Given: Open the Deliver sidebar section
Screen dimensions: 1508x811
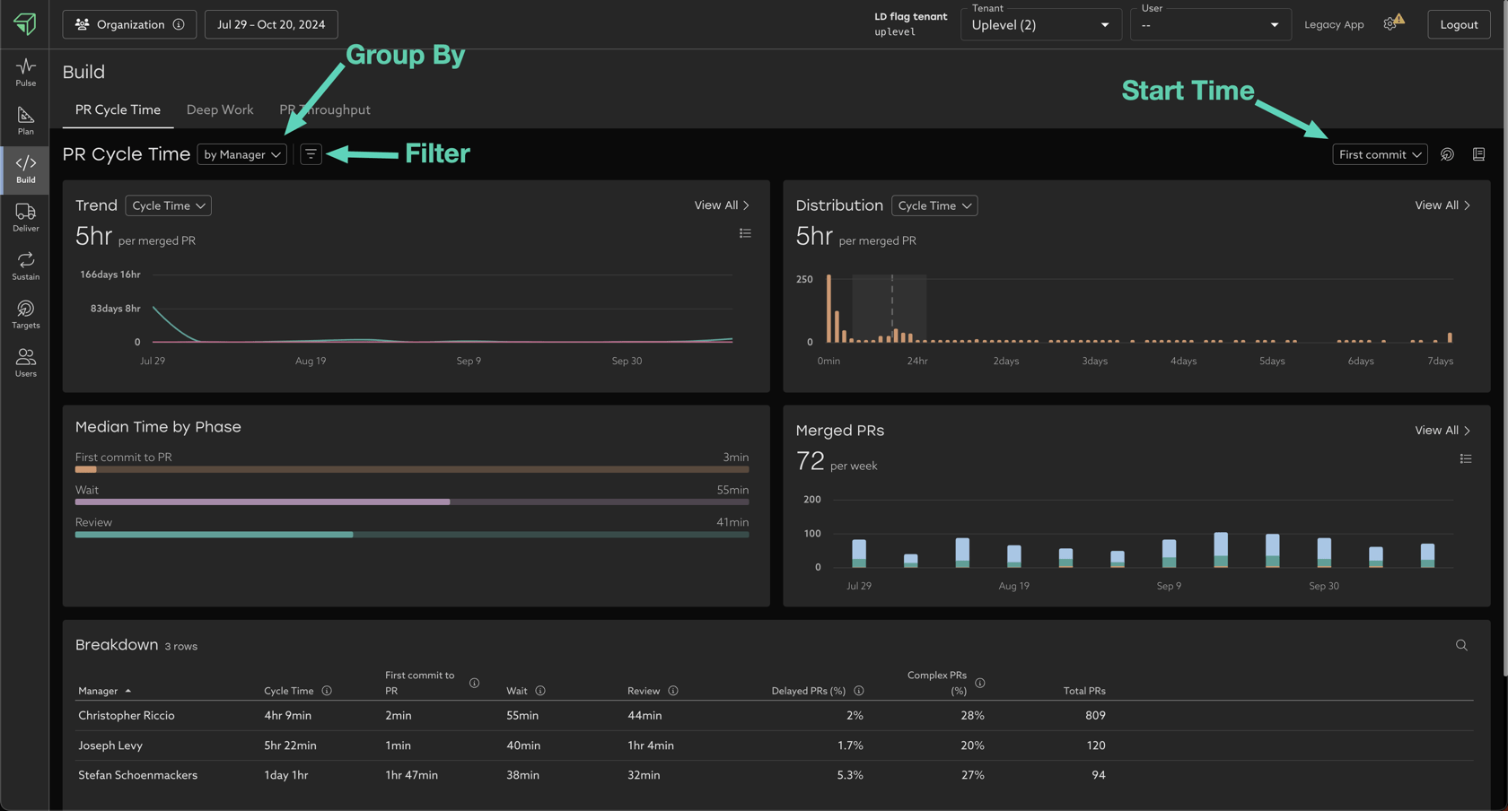Looking at the screenshot, I should tap(25, 217).
